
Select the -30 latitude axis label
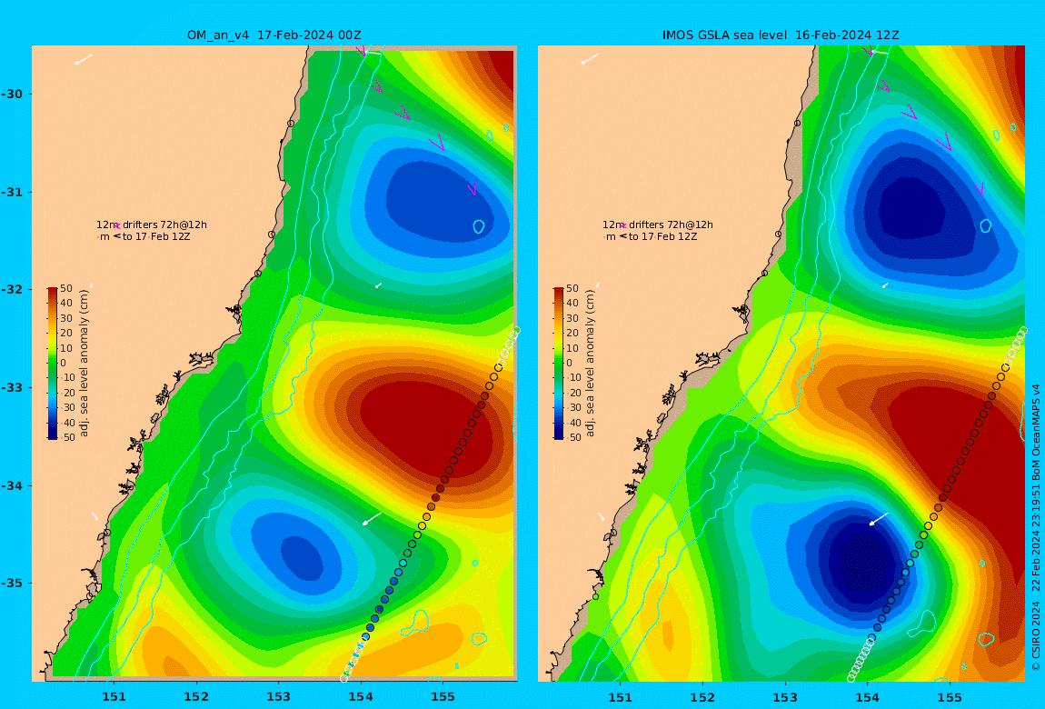pyautogui.click(x=11, y=94)
